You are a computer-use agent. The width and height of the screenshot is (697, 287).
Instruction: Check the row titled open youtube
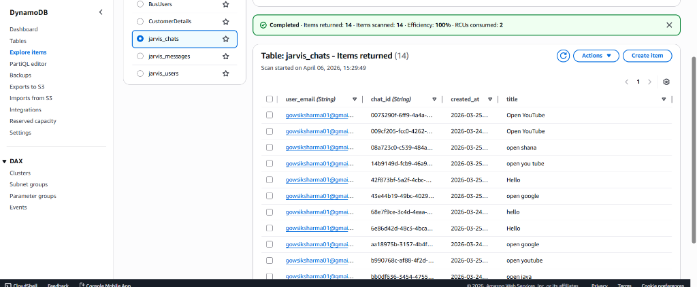(270, 260)
